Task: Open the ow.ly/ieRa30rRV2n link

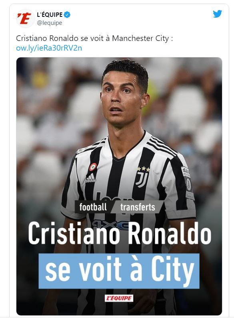Action: point(49,48)
